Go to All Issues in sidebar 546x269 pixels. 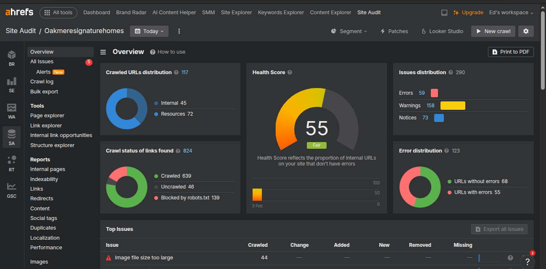click(x=42, y=62)
